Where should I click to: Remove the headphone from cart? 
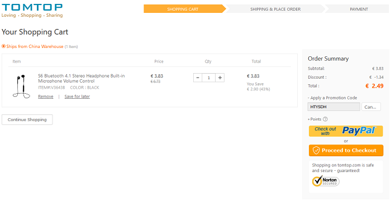click(x=46, y=97)
